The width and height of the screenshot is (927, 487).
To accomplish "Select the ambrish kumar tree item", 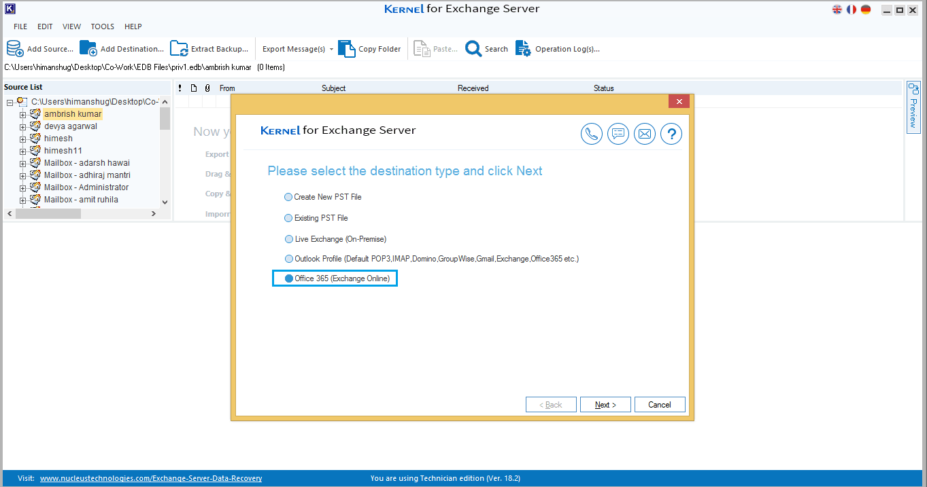I will click(x=73, y=114).
